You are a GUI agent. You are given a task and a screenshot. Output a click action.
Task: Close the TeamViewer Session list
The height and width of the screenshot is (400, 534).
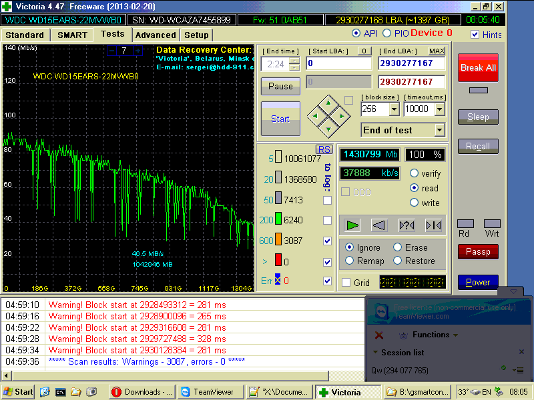521,352
